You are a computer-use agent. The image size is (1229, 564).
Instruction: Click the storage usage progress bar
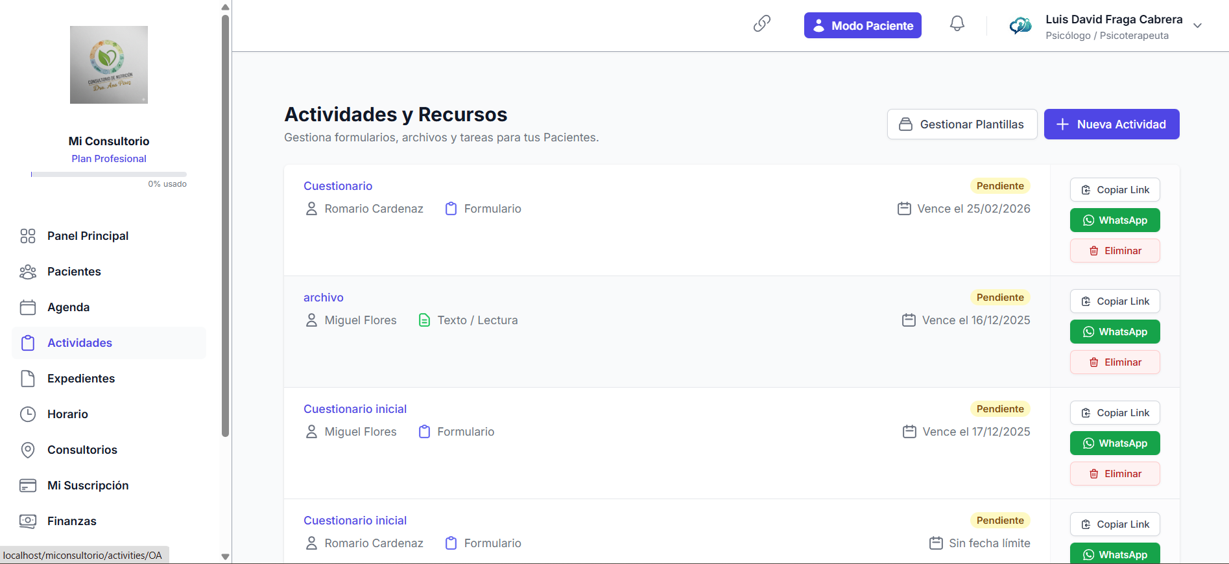(x=109, y=174)
